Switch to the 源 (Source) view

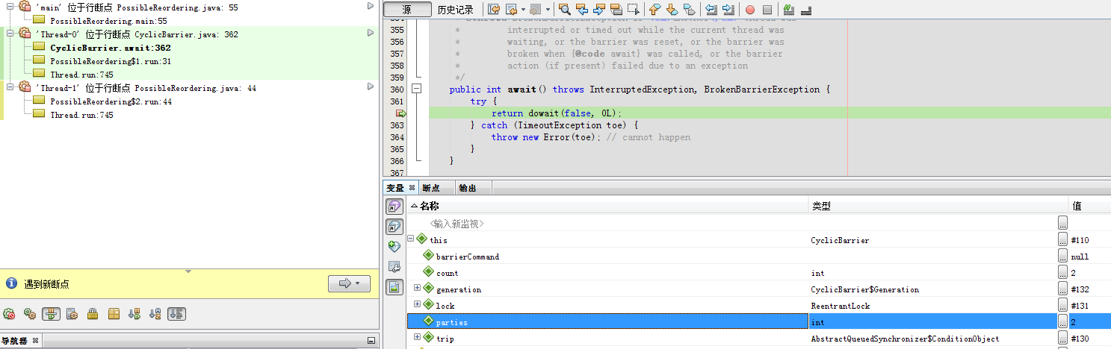(x=406, y=10)
